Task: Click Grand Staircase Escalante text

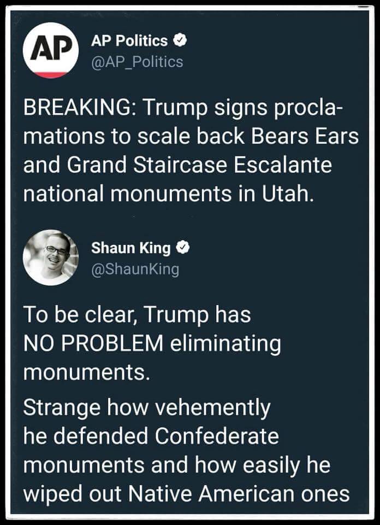Action: [199, 166]
